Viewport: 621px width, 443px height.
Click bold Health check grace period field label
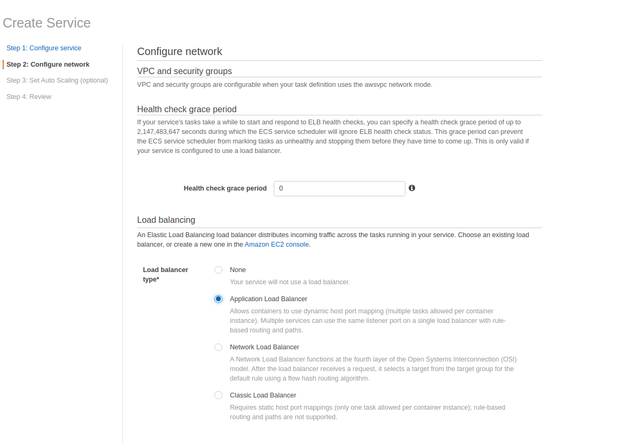tap(225, 188)
